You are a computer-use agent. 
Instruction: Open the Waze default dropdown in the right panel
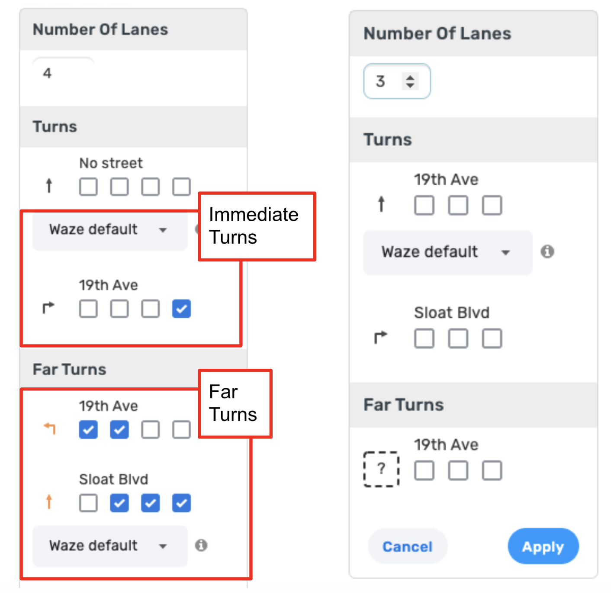[447, 252]
